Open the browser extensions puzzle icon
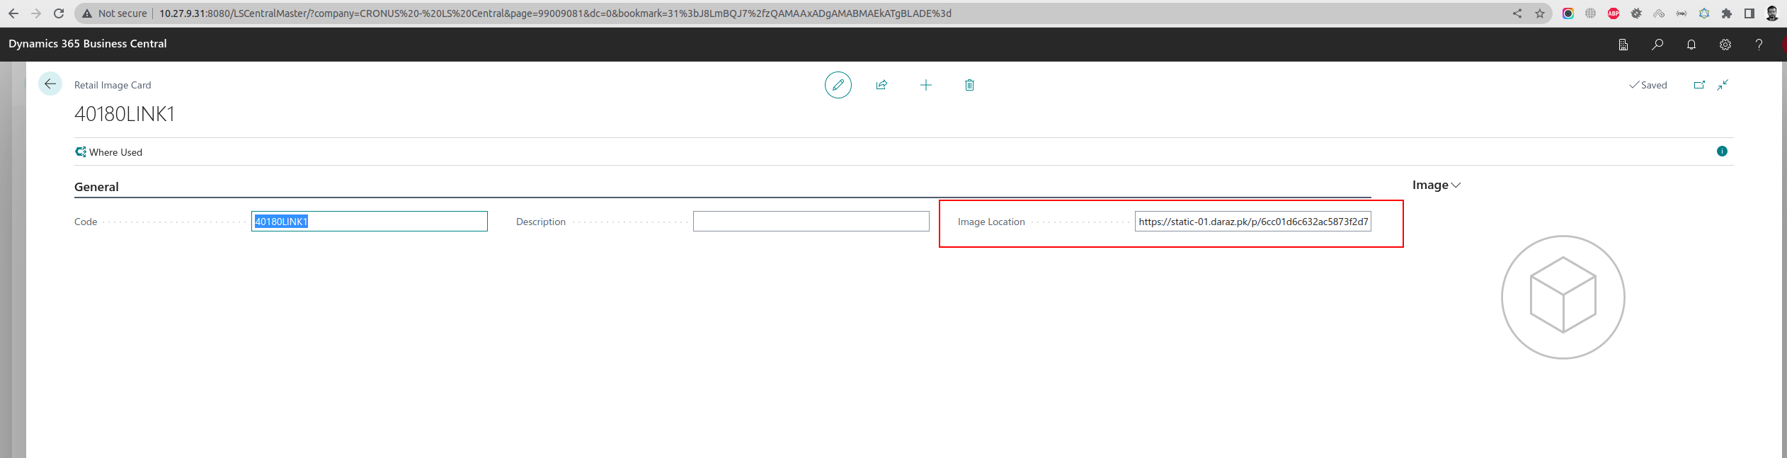The height and width of the screenshot is (458, 1787). point(1727,13)
